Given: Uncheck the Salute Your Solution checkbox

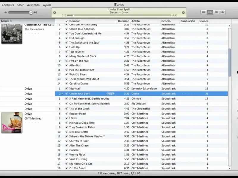Looking at the screenshot, I should [66, 29].
